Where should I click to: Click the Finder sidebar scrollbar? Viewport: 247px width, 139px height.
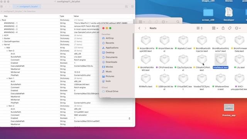pos(134,46)
